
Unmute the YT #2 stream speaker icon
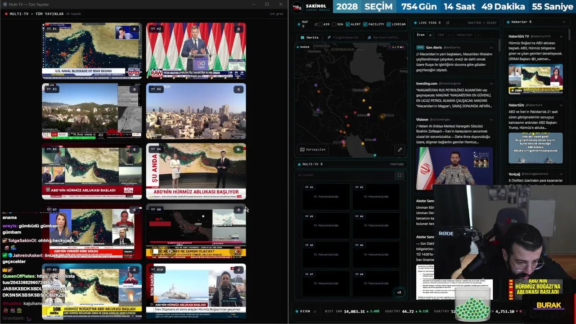coord(238,29)
